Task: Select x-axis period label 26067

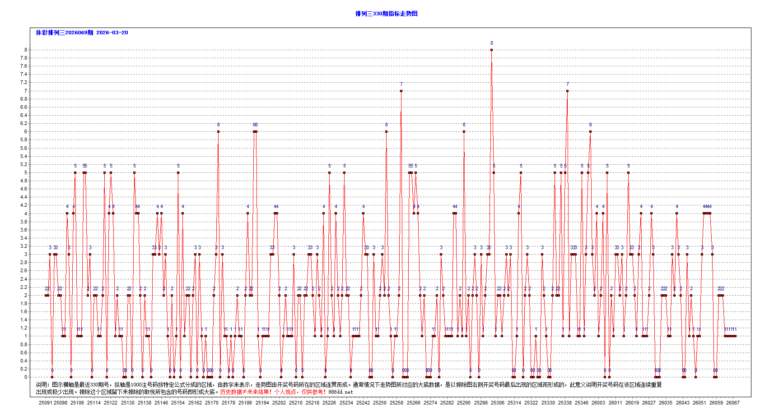Action: 732,403
